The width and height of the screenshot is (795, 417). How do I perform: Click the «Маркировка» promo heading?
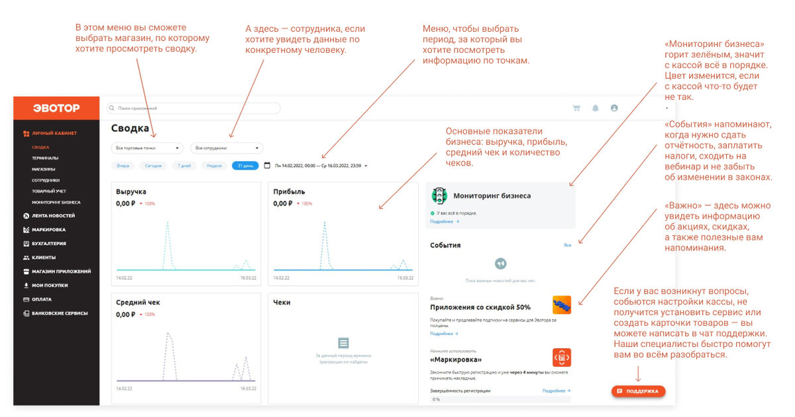tap(454, 360)
